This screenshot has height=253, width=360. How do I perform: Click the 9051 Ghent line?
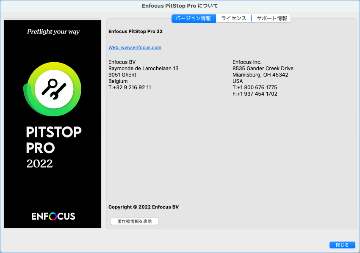122,75
